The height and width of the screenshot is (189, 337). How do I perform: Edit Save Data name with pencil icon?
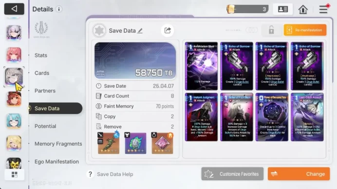pyautogui.click(x=140, y=31)
